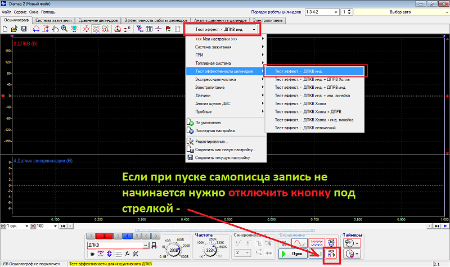Click the red flag marker toolbar icon
Screen dimensions: 450x267
click(x=168, y=29)
